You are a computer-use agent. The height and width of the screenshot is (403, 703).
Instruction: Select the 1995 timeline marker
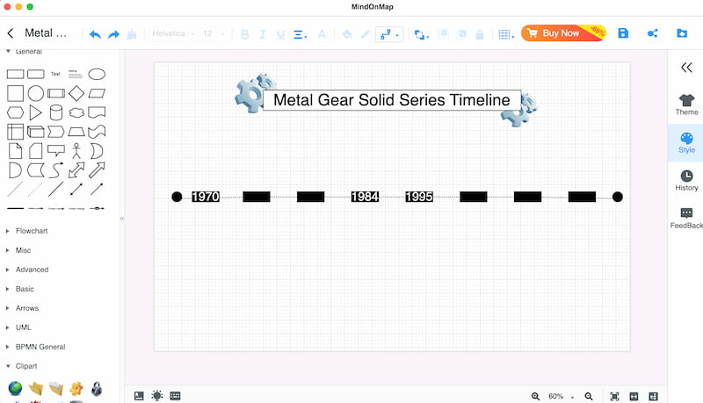(419, 197)
